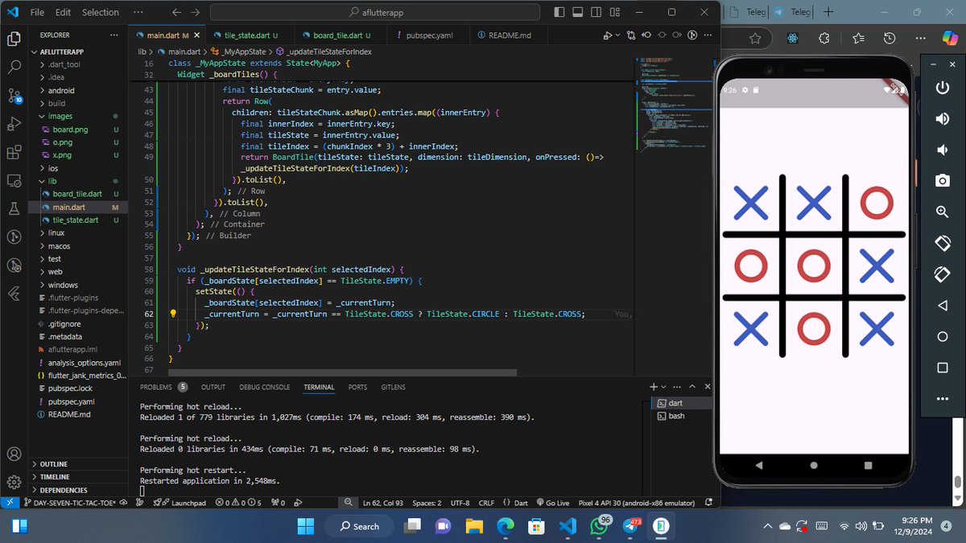Expand the .dart_tool folder
Image resolution: width=966 pixels, height=543 pixels.
coord(64,64)
